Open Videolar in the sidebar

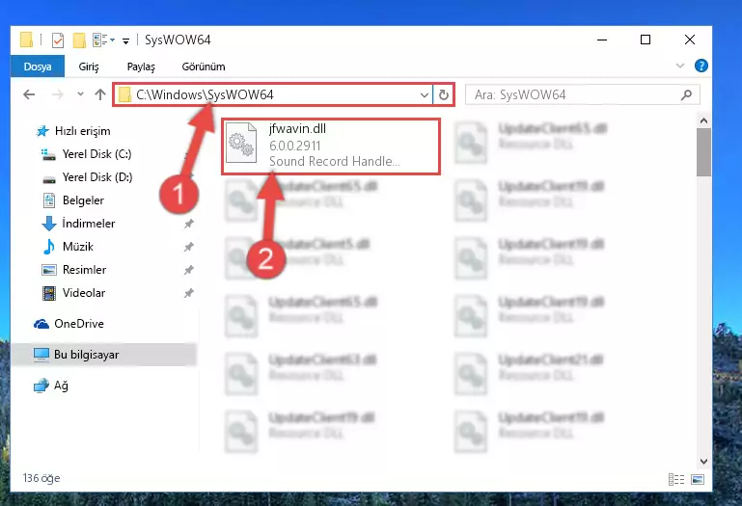(x=84, y=293)
